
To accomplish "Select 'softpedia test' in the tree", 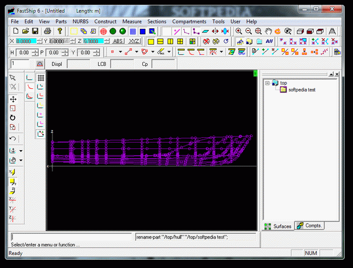I will click(302, 90).
